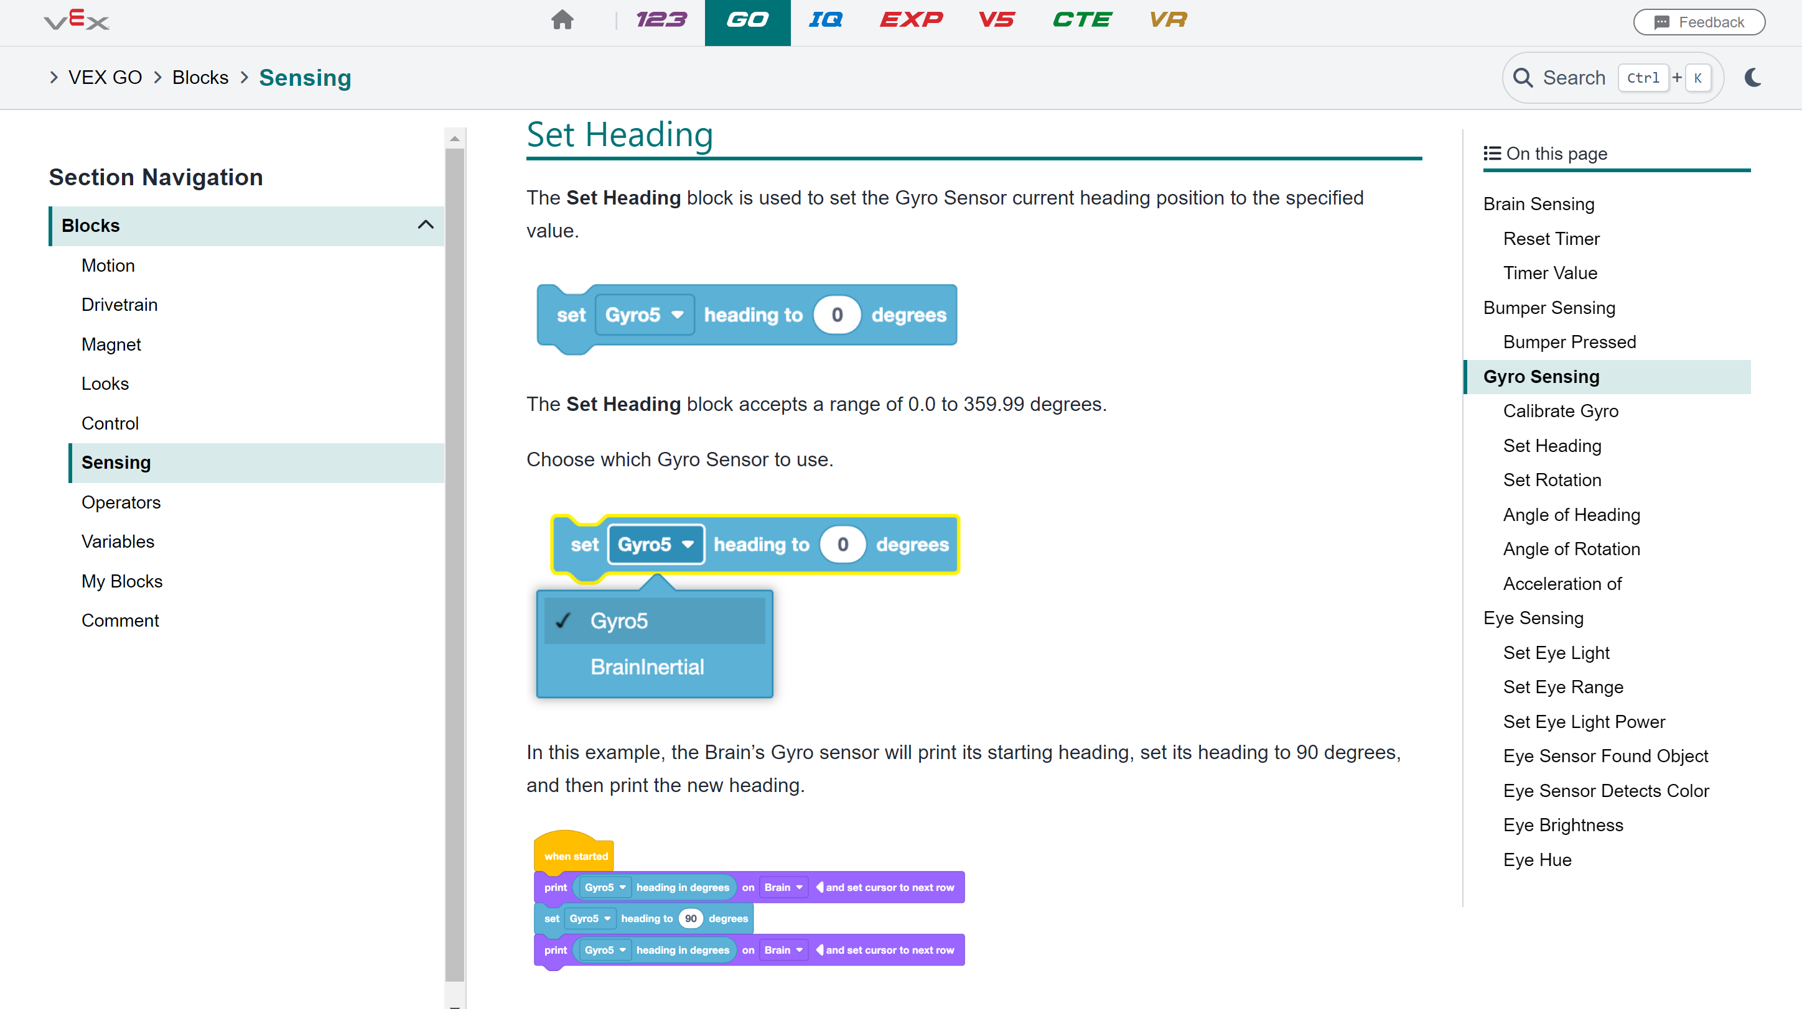Click the home icon in the top navigation
Viewport: 1802px width, 1009px height.
(x=563, y=21)
